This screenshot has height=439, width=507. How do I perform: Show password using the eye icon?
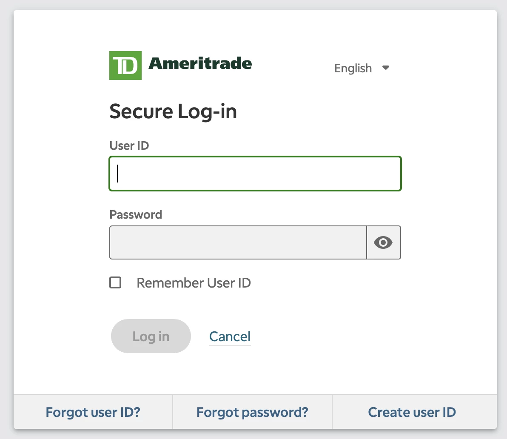(384, 242)
